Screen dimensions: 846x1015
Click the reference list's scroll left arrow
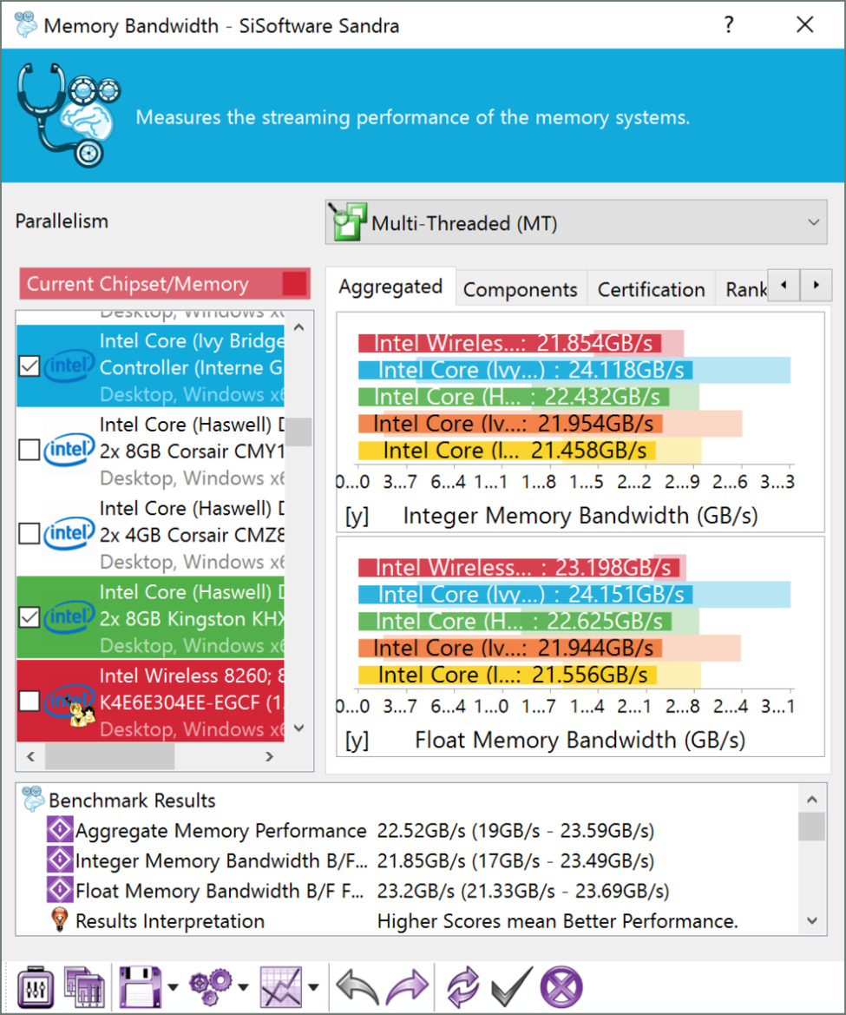[30, 756]
